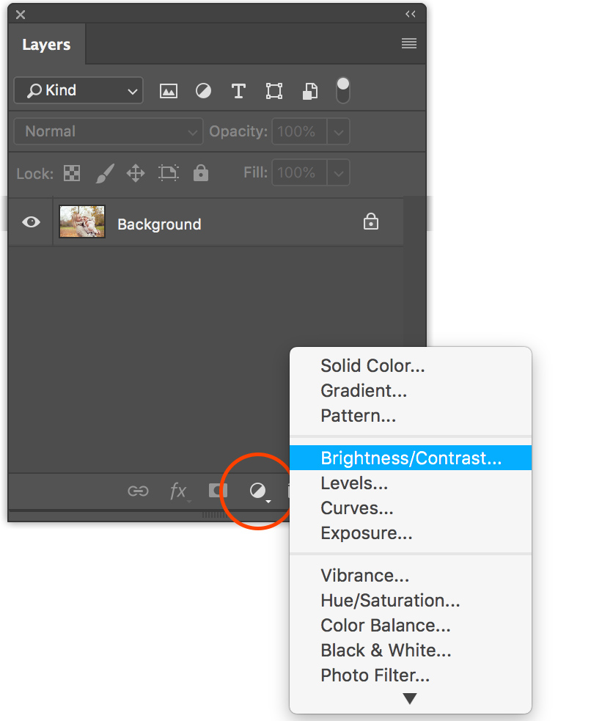Select the Background layer thumbnail
This screenshot has width=602, height=721.
coord(82,222)
